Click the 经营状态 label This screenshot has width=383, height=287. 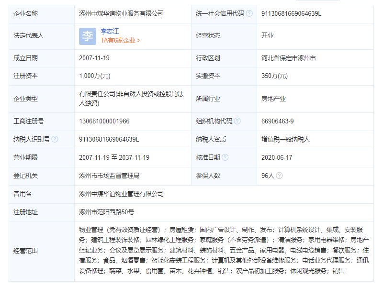tap(208, 35)
